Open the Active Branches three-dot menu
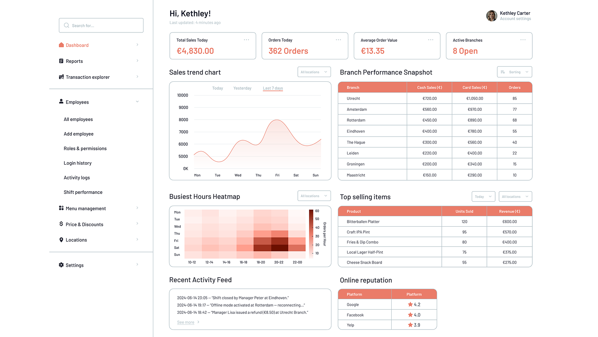Screen dimensions: 598x337 click(x=523, y=40)
